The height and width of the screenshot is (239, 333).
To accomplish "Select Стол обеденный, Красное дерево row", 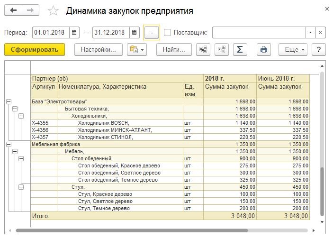I will coord(170,165).
